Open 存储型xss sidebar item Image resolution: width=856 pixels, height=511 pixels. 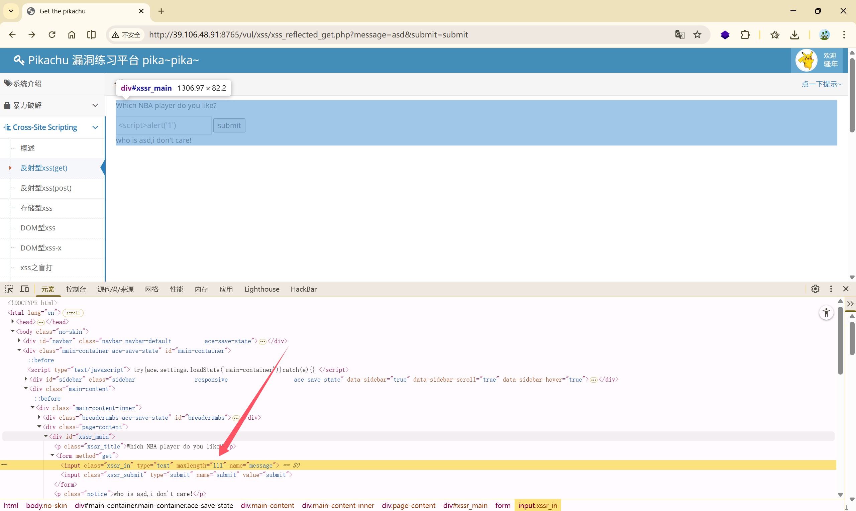point(36,208)
